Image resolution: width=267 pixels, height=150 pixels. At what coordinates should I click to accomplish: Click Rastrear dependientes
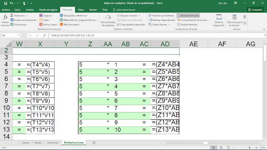click(x=162, y=20)
